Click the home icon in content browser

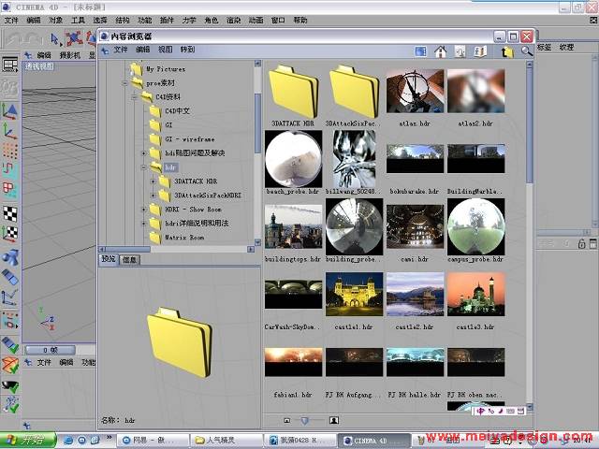coord(441,51)
